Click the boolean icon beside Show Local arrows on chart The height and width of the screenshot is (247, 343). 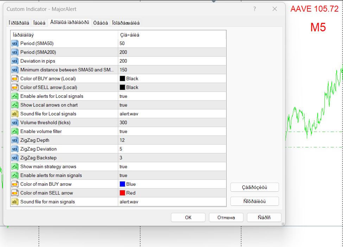tap(15, 105)
